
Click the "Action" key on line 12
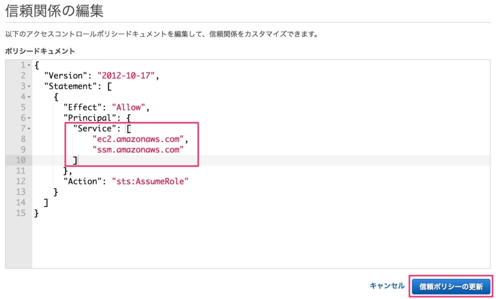click(83, 181)
